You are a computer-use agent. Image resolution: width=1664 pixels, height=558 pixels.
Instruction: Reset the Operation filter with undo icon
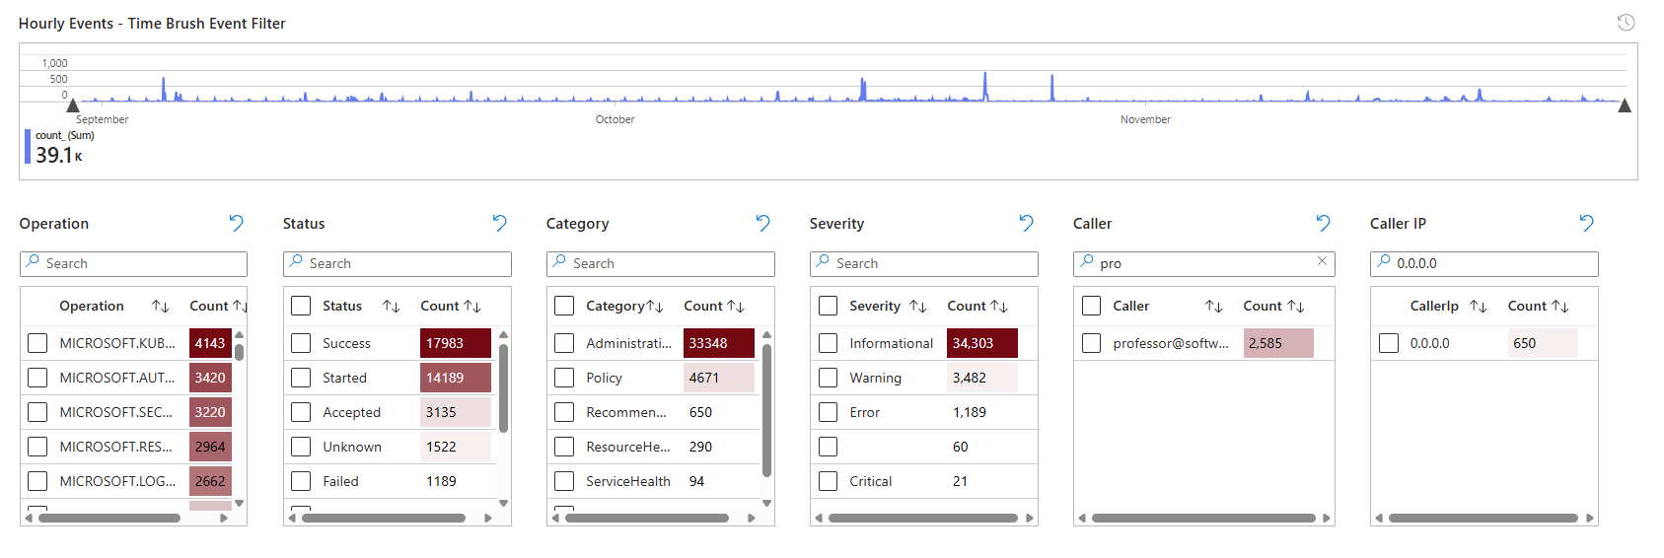click(x=236, y=224)
